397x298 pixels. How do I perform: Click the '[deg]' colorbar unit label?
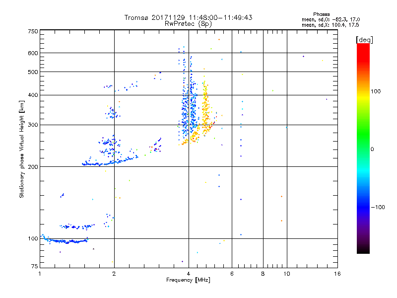[x=364, y=40]
